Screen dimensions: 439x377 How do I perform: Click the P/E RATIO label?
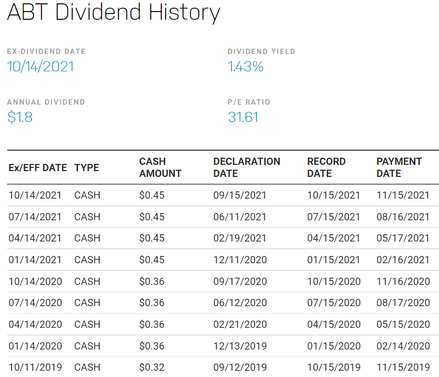pos(249,102)
